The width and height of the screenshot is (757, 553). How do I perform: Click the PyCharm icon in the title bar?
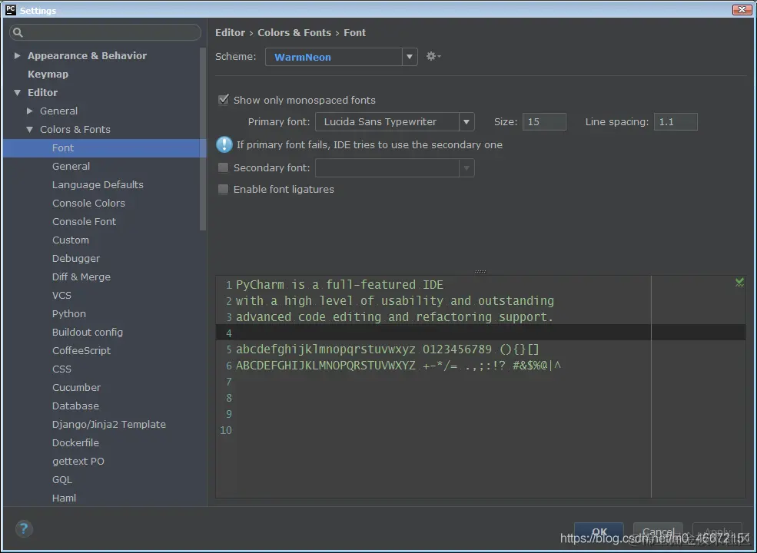[10, 10]
